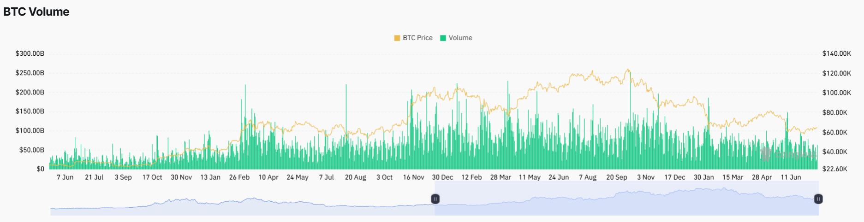
Task: Toggle the Volume legend series
Action: click(x=456, y=38)
